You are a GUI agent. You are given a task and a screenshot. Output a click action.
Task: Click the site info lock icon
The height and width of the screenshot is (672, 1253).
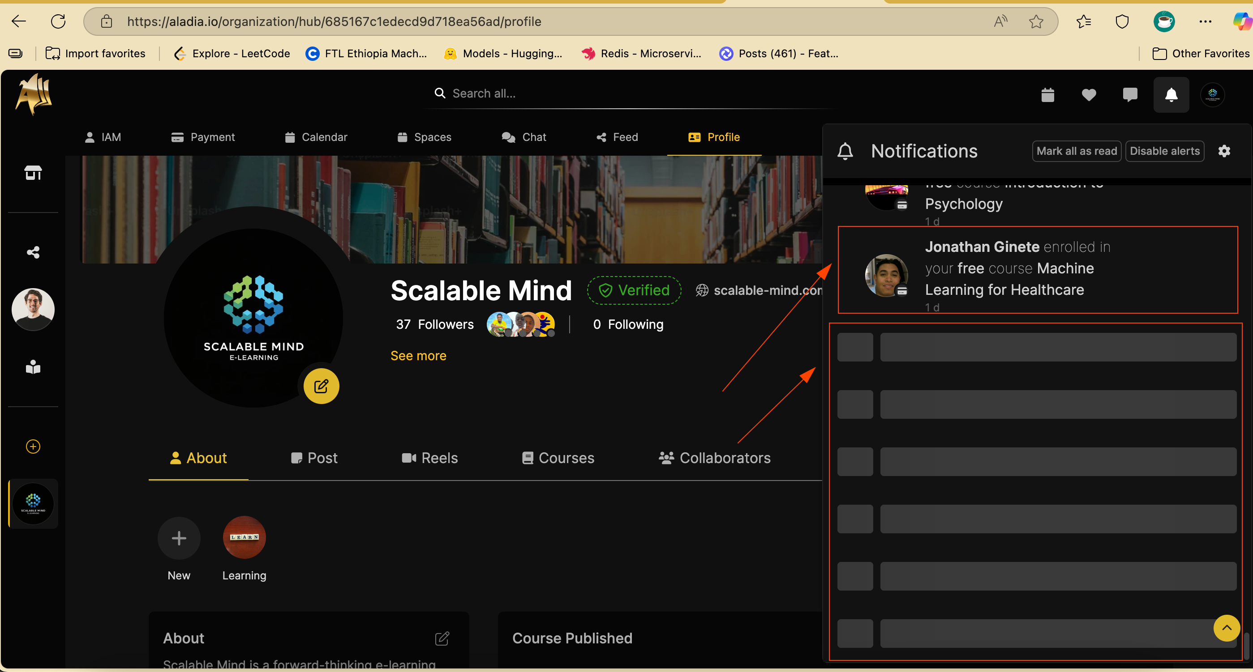pos(106,21)
